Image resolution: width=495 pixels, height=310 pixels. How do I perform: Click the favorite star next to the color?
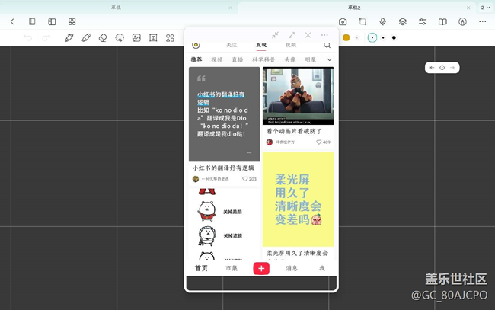[357, 38]
